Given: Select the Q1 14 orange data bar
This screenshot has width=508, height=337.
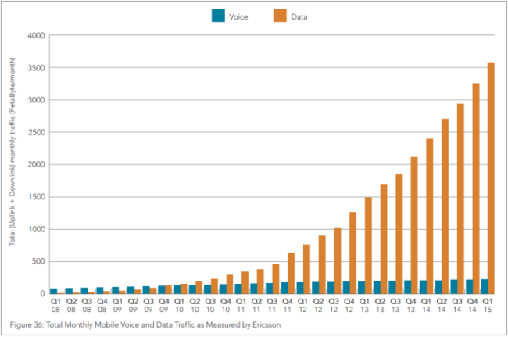Looking at the screenshot, I should coord(430,216).
